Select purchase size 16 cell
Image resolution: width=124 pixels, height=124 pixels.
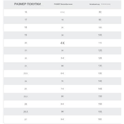pyautogui.click(x=26, y=12)
